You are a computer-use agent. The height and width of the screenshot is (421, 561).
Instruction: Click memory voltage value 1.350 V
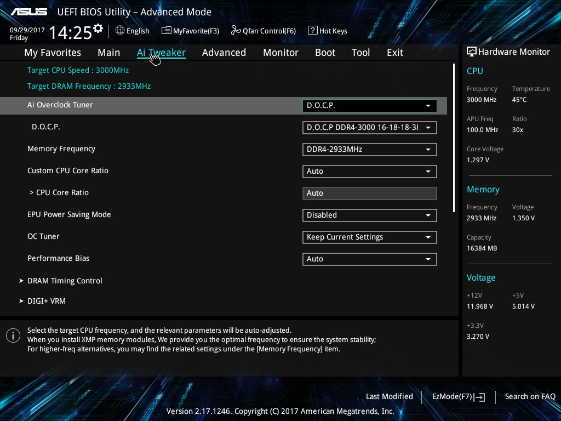pos(523,218)
